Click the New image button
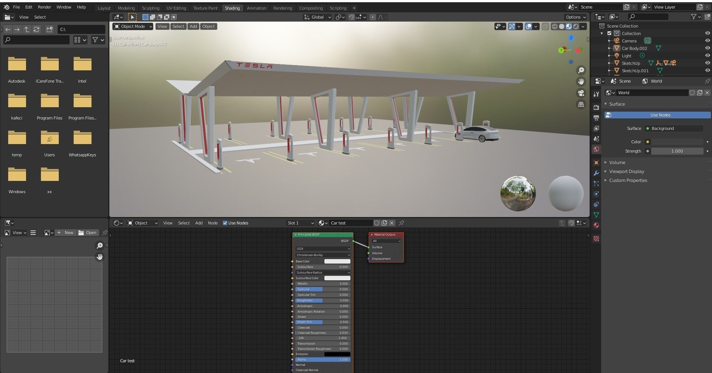This screenshot has width=712, height=373. (65, 233)
